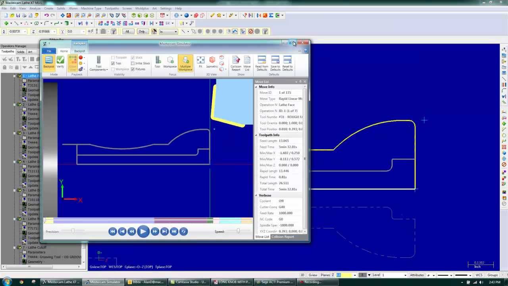Image resolution: width=508 pixels, height=286 pixels.
Task: Set view to Isometric
Action: point(212,63)
